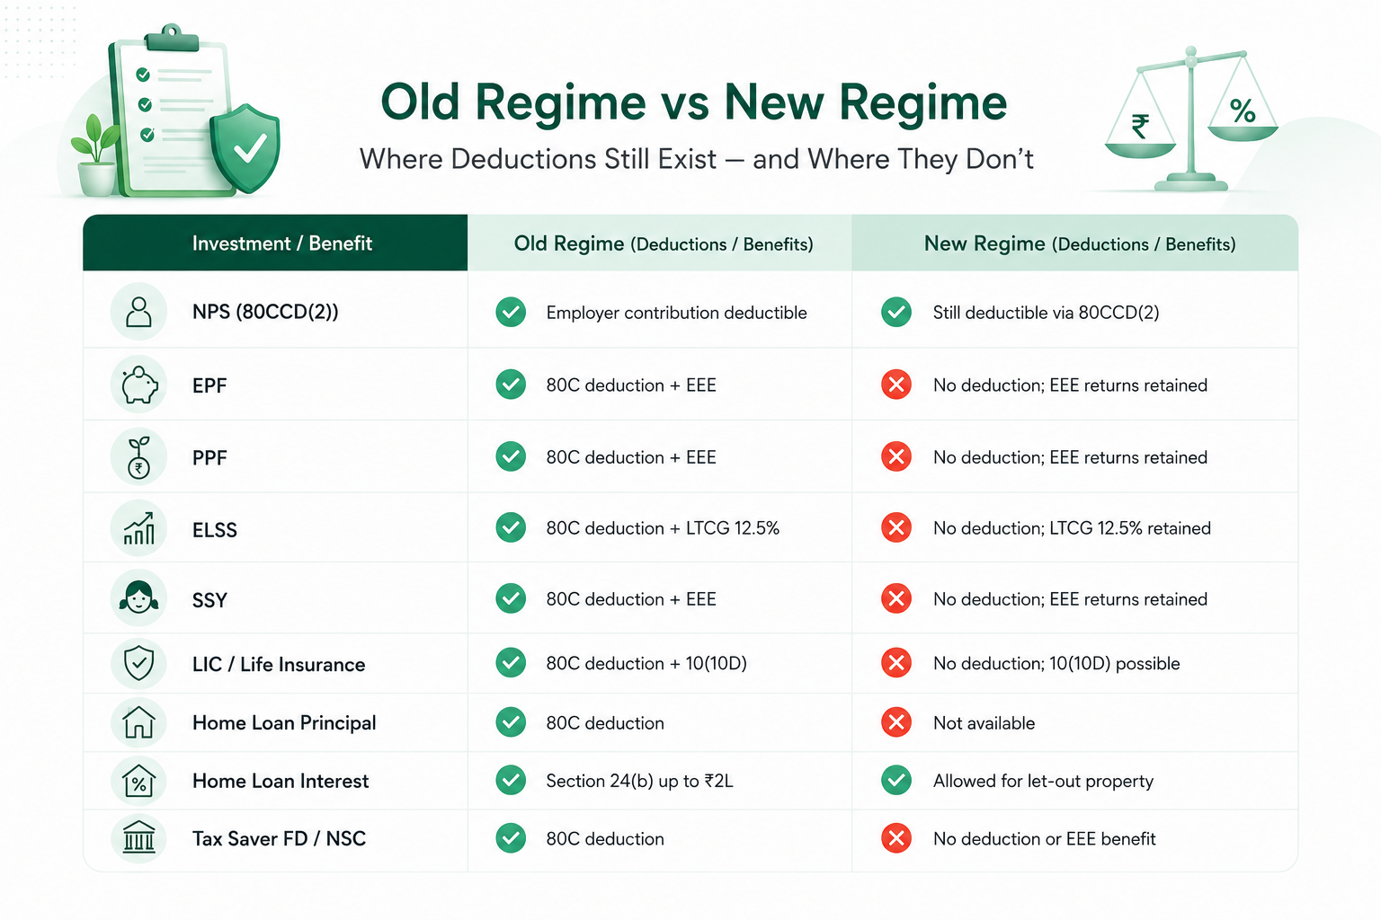Click the PPF rupee plant icon
The width and height of the screenshot is (1381, 920).
click(138, 456)
